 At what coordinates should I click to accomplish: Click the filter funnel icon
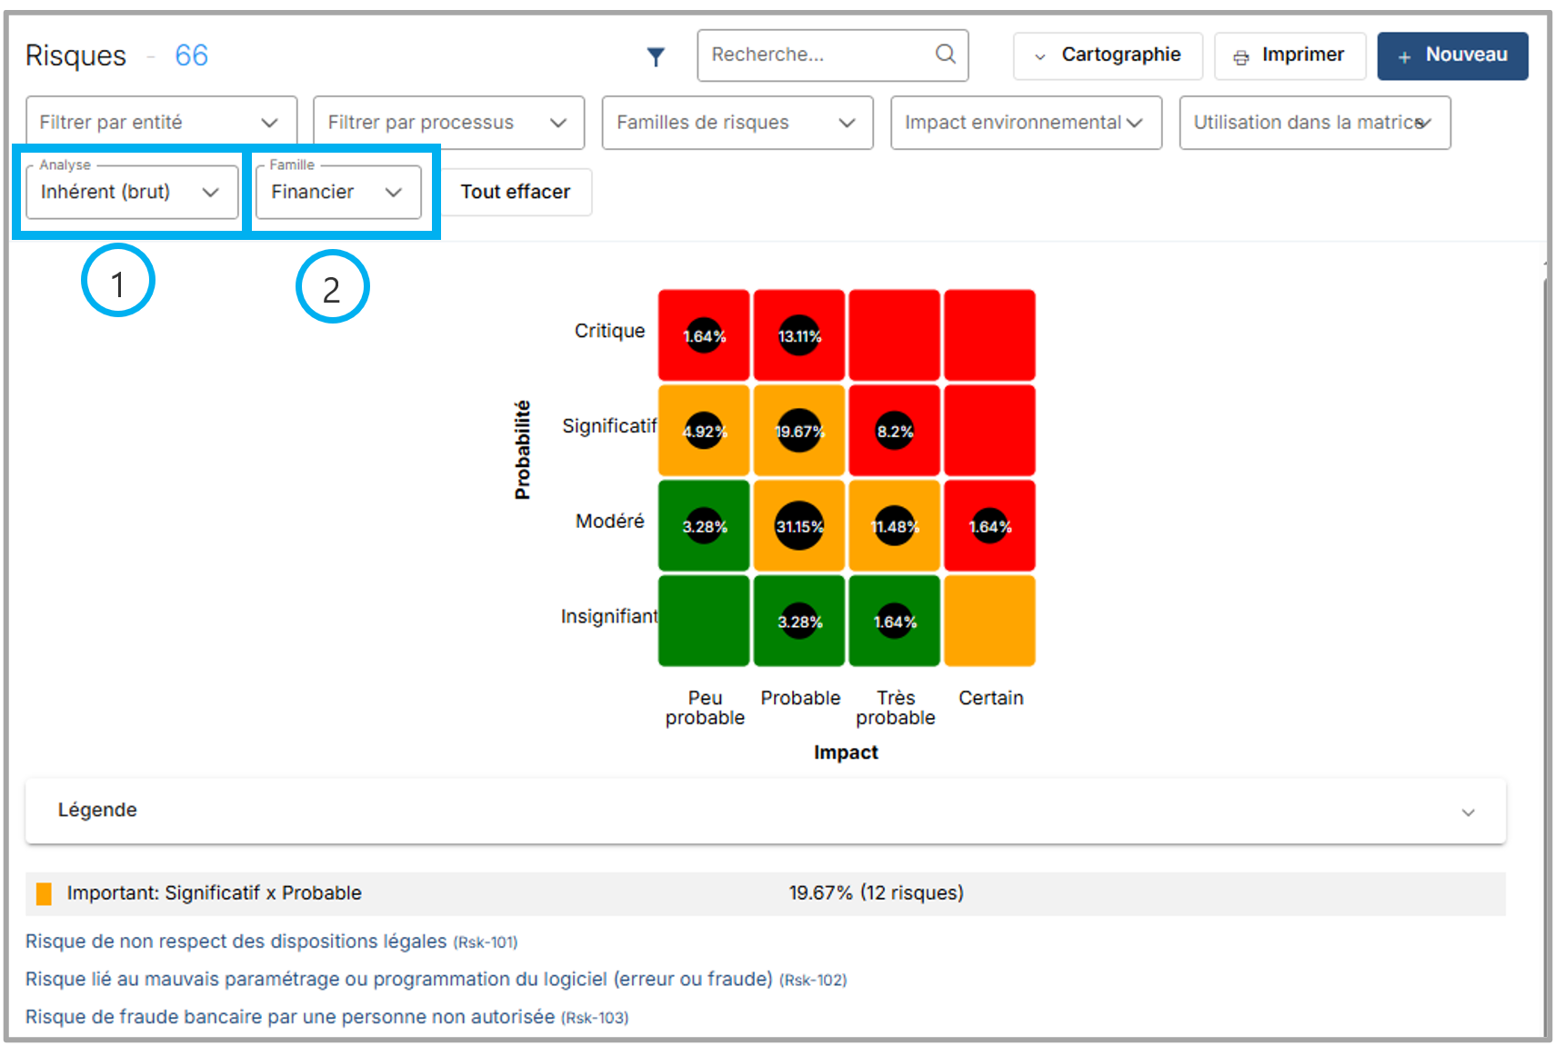click(655, 56)
